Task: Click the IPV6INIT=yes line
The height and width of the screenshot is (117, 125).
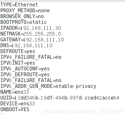Action: [x=18, y=63]
